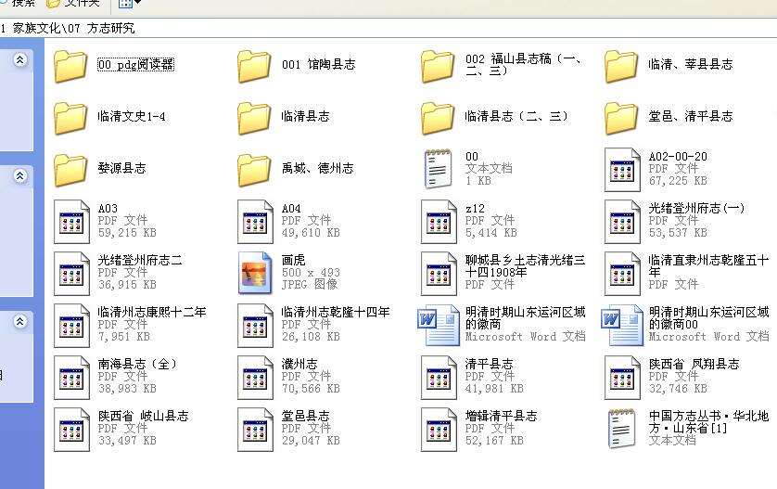Open the 001 馆陶县志 folder icon
Image resolution: width=777 pixels, height=489 pixels.
point(254,65)
